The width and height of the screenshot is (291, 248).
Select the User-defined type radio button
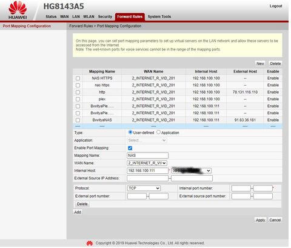pyautogui.click(x=130, y=133)
